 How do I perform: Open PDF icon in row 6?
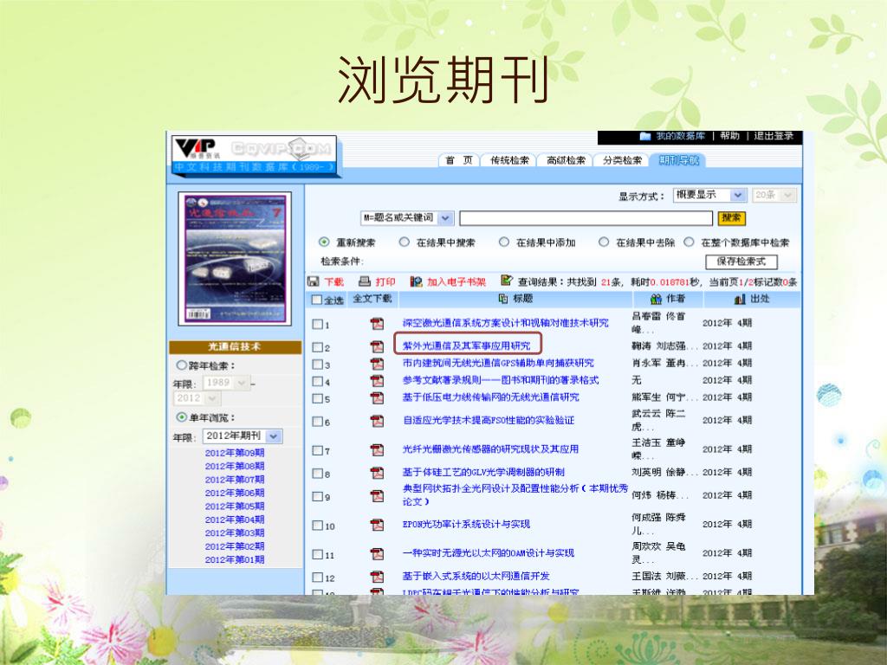[377, 421]
